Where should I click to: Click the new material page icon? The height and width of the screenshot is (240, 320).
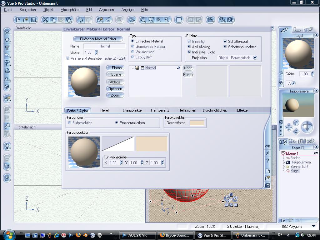click(x=267, y=171)
